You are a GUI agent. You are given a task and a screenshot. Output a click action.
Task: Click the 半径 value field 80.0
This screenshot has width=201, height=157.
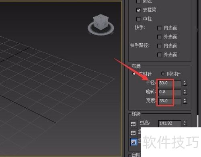click(x=170, y=83)
